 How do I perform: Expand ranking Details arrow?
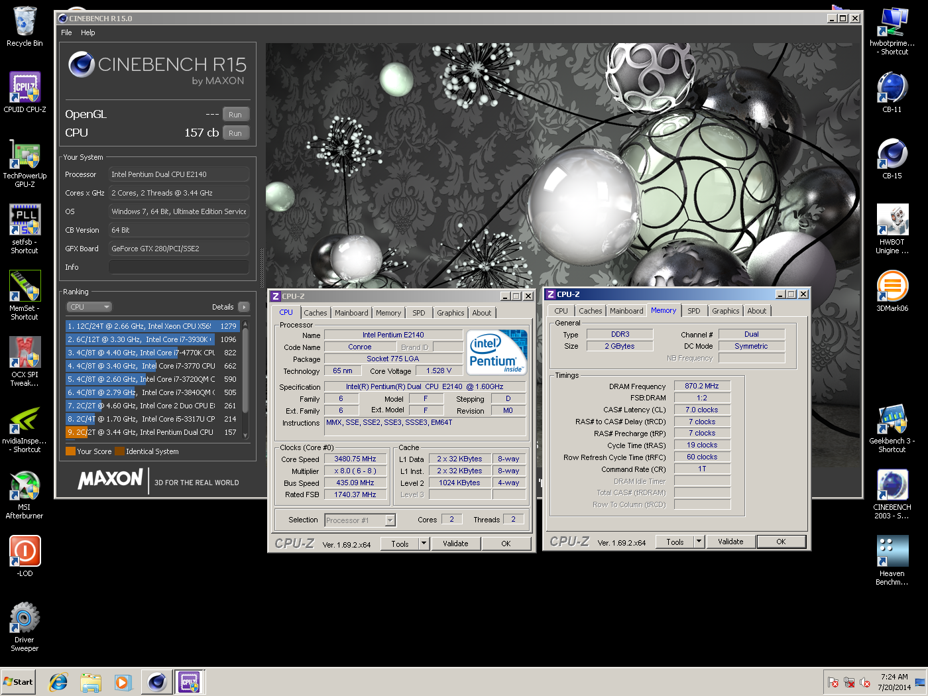pos(244,307)
